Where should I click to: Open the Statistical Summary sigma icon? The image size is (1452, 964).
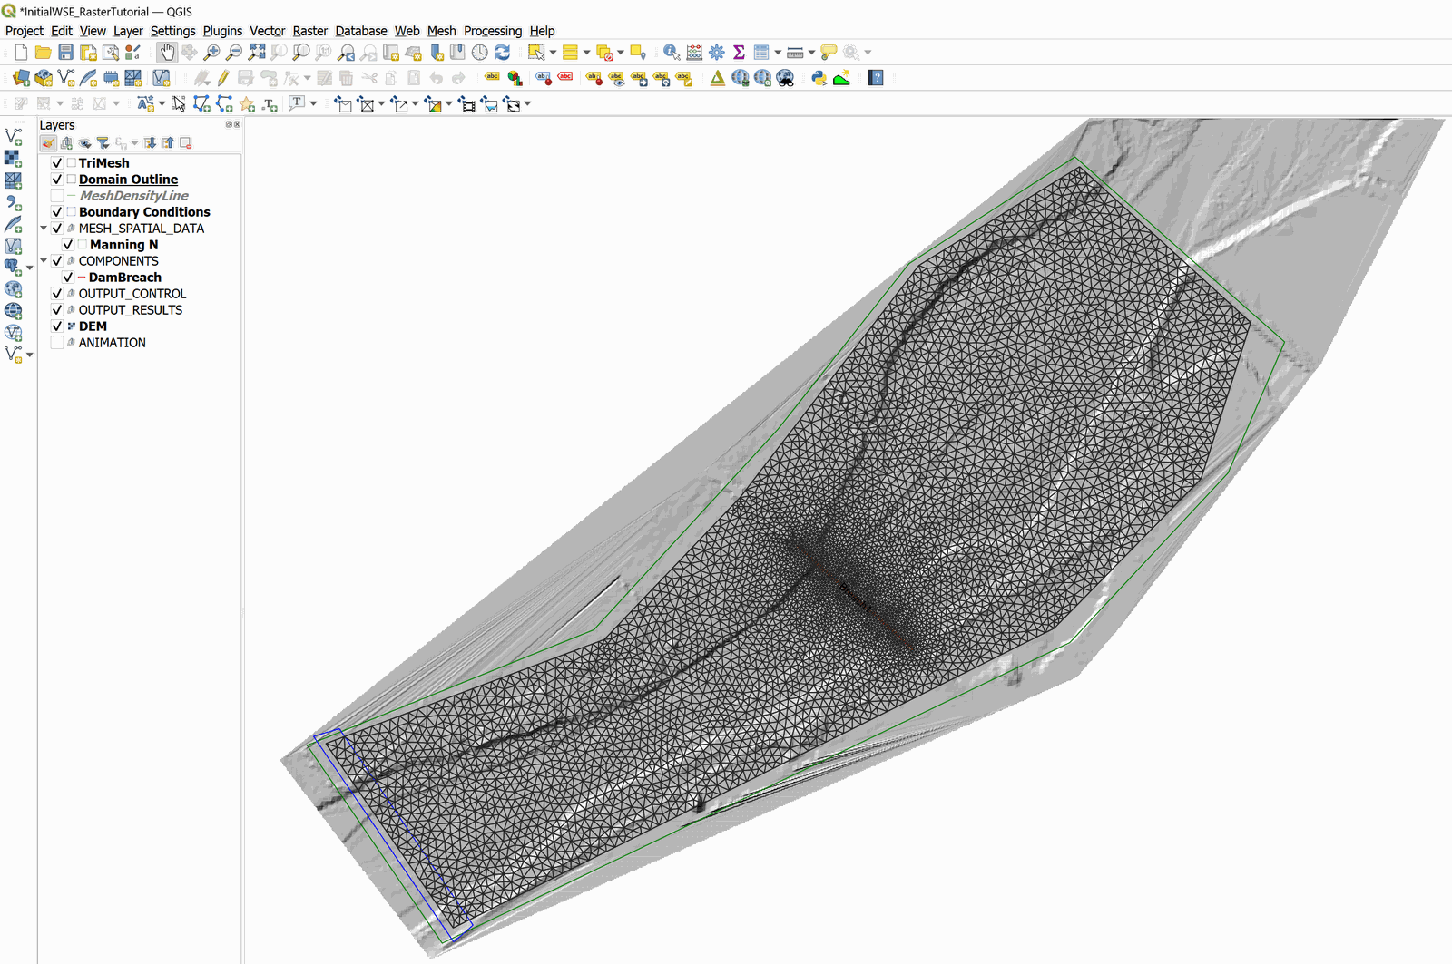(x=739, y=53)
